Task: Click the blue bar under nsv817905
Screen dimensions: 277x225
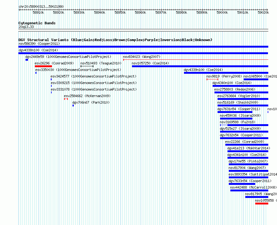Action: 257,197
